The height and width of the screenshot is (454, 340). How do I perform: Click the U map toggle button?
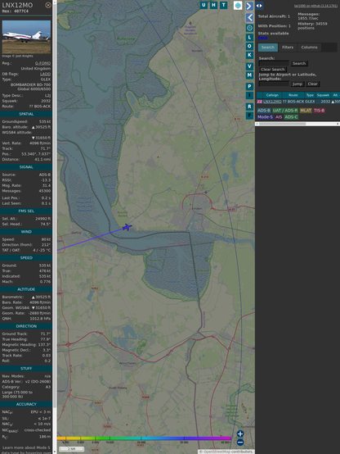tap(204, 5)
